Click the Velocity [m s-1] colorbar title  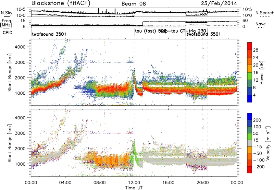click(x=268, y=143)
